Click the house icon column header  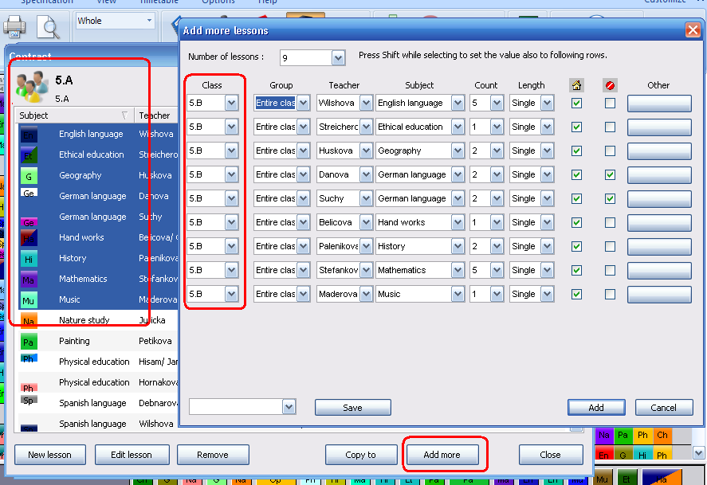[576, 85]
